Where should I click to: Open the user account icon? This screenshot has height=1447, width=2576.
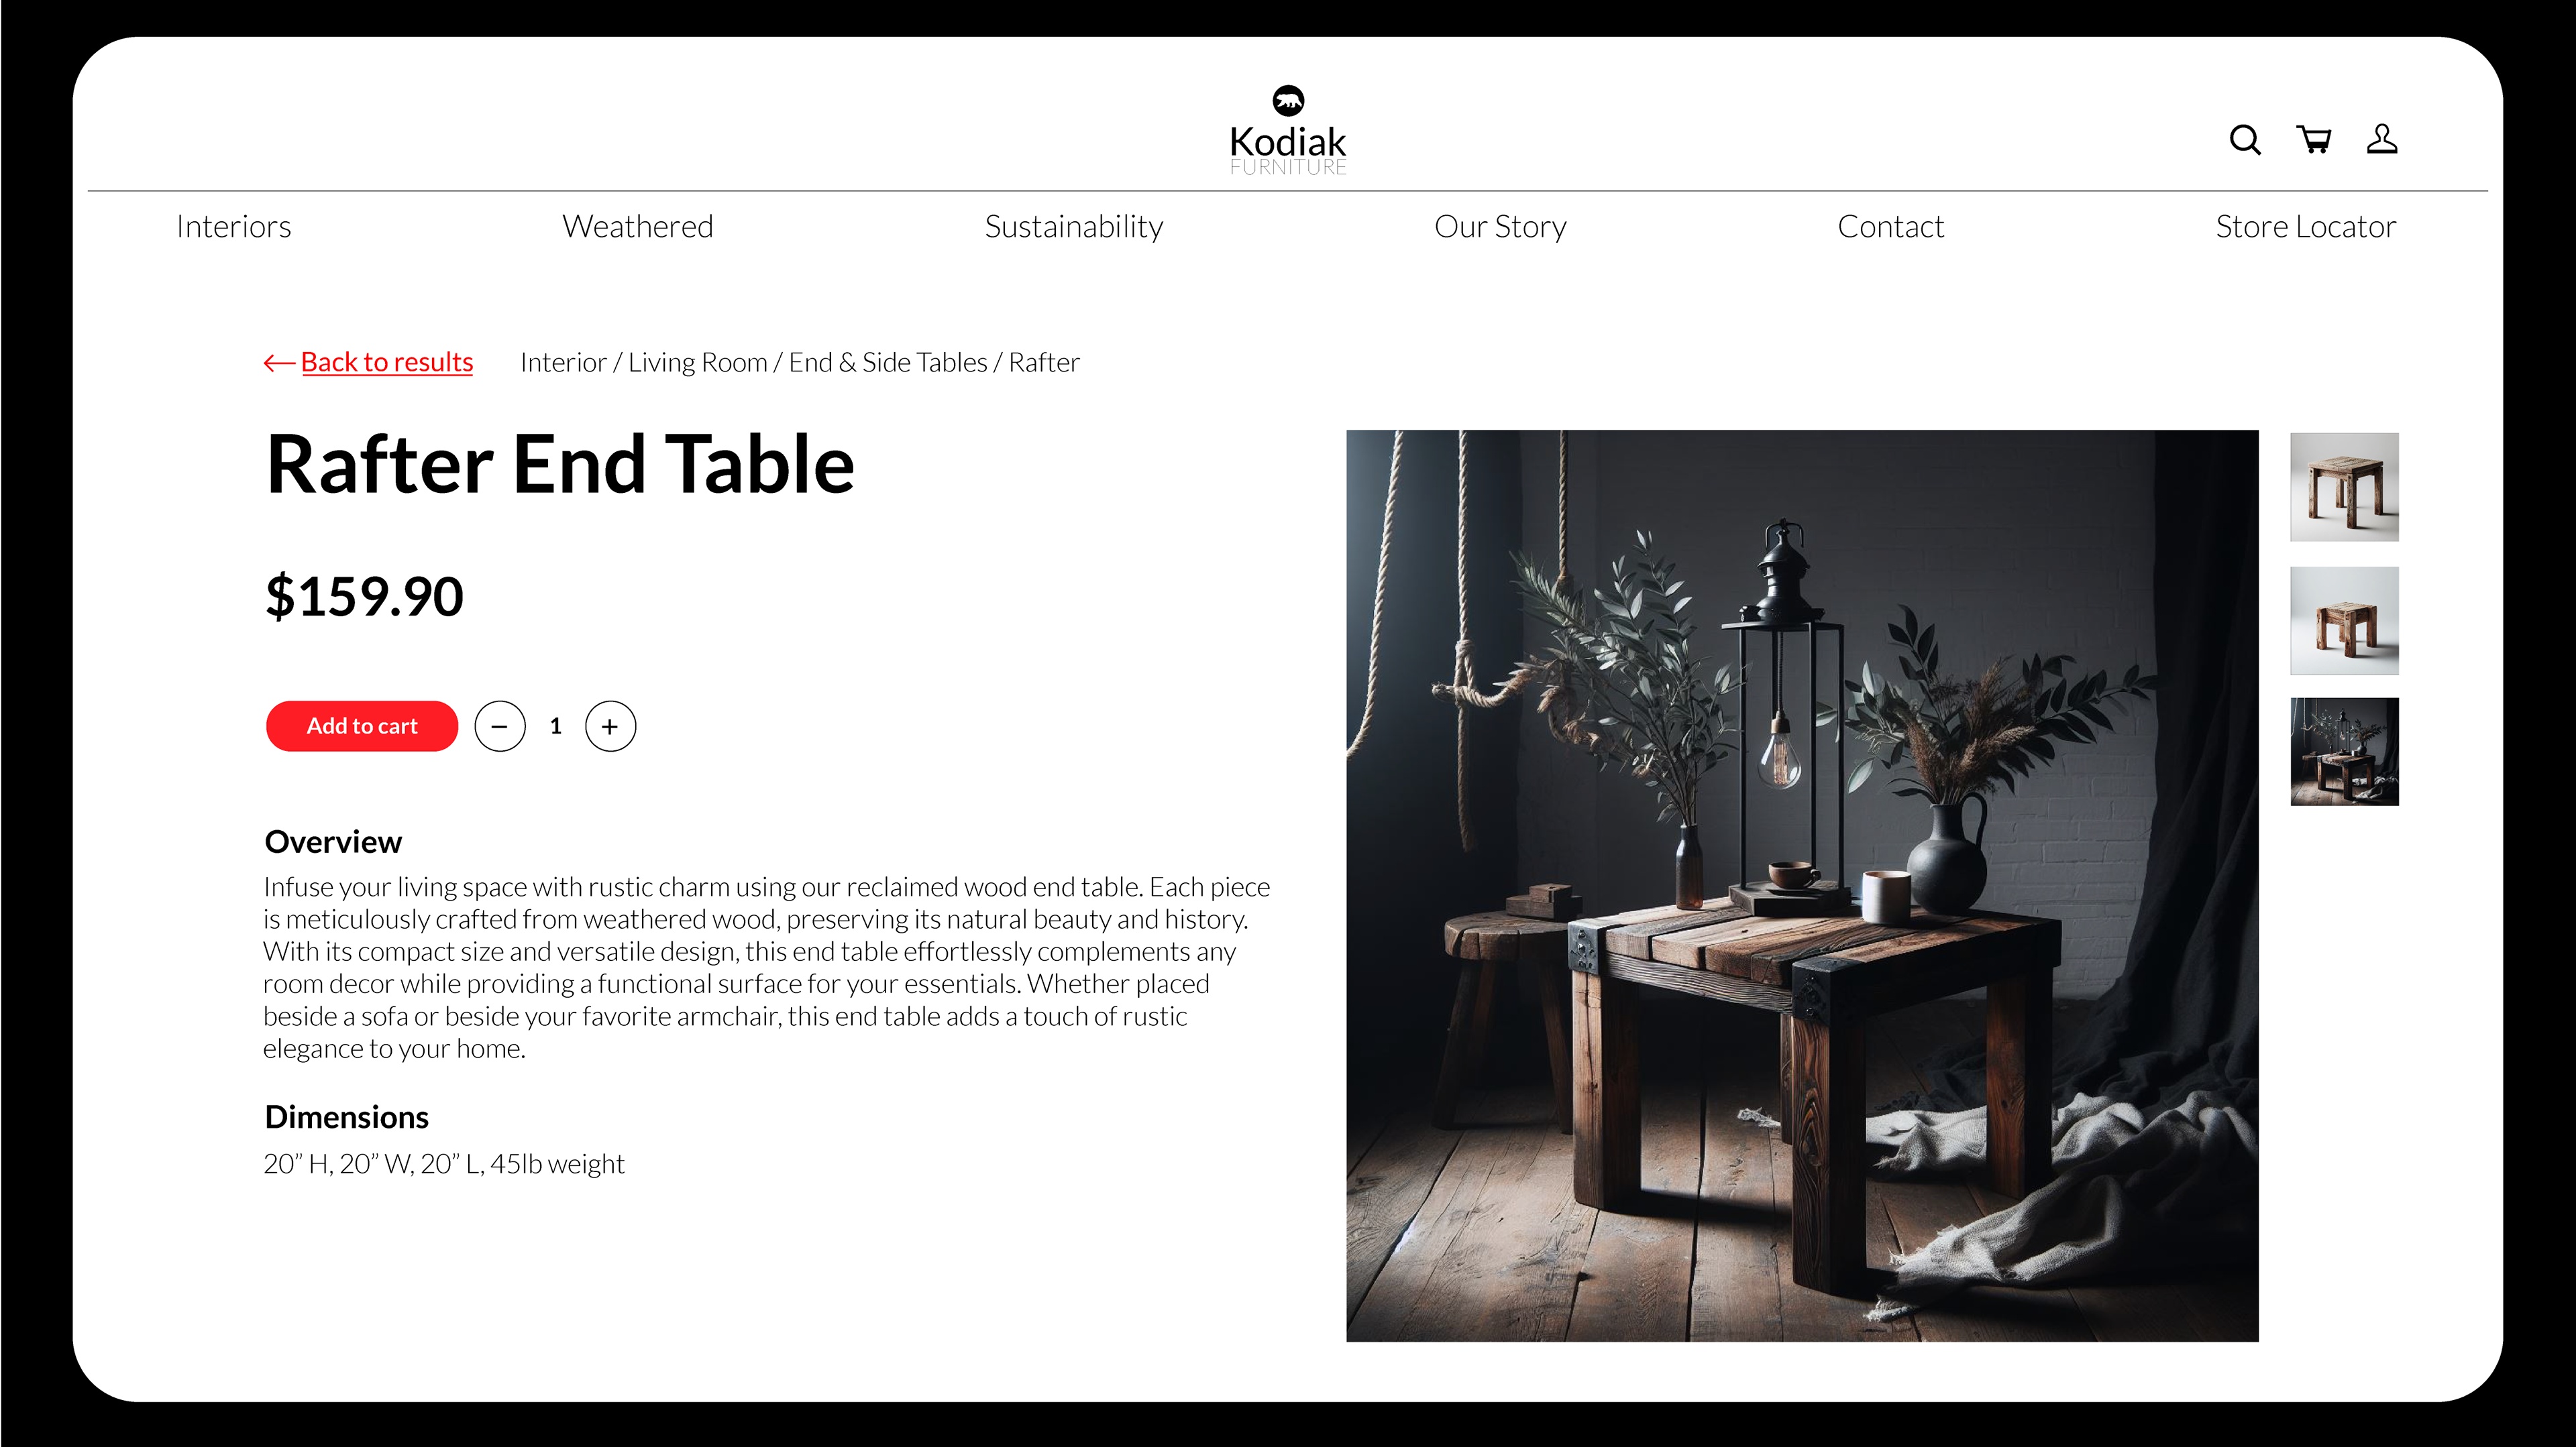[x=2382, y=138]
